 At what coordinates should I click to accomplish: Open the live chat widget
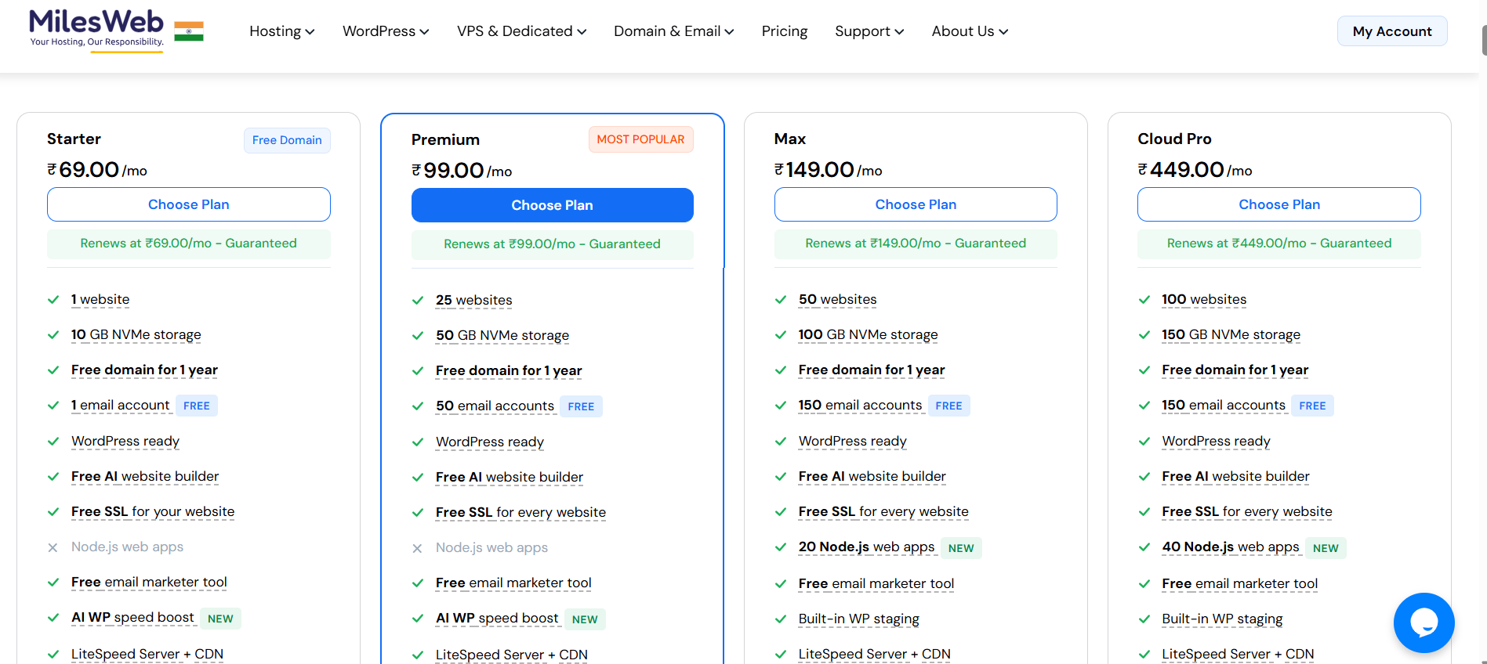pos(1424,622)
